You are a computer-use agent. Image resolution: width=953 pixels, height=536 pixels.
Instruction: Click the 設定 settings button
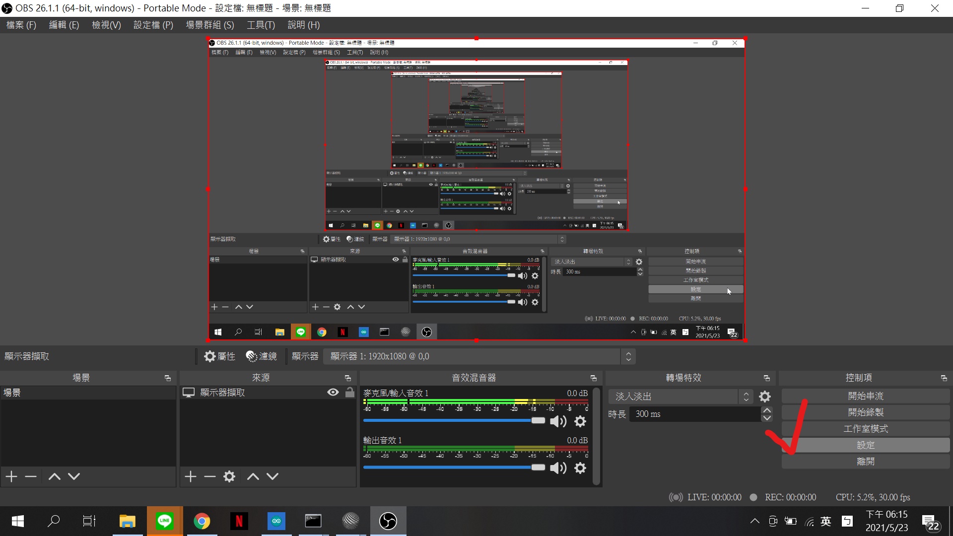point(865,445)
